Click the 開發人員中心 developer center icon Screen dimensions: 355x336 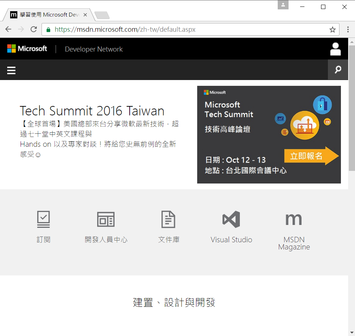pos(106,219)
